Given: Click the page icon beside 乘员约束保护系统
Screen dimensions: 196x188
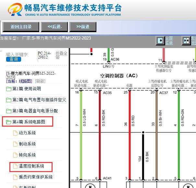Looking at the screenshot, I should tap(15, 177).
